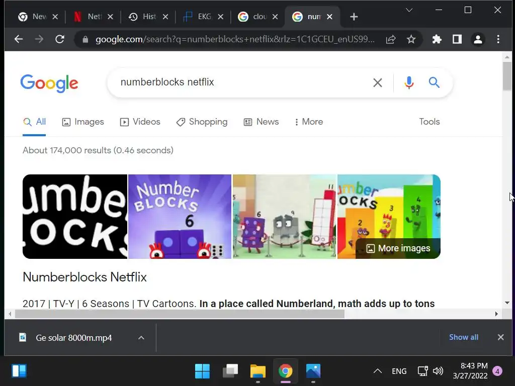Open the tab search dropdown
The width and height of the screenshot is (515, 386).
pyautogui.click(x=409, y=10)
